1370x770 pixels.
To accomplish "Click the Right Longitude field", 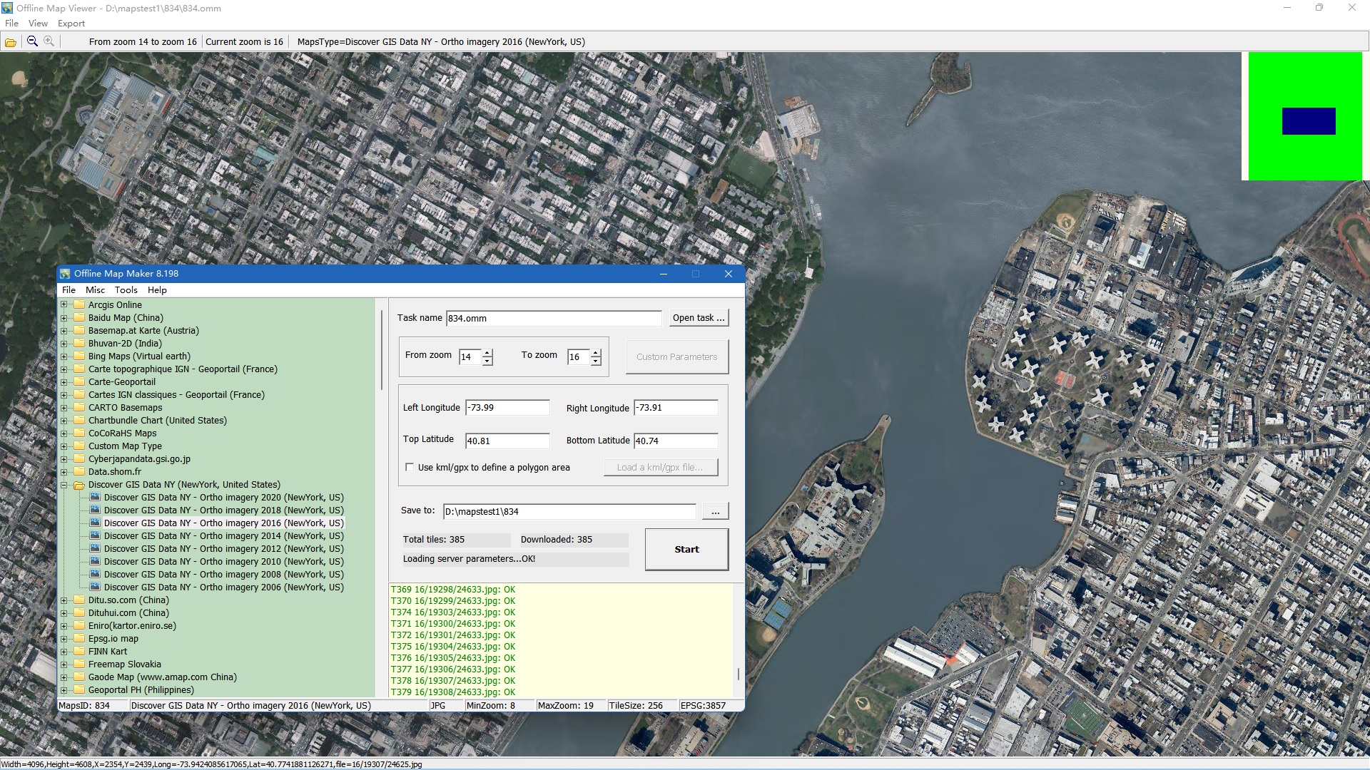I will pos(676,408).
